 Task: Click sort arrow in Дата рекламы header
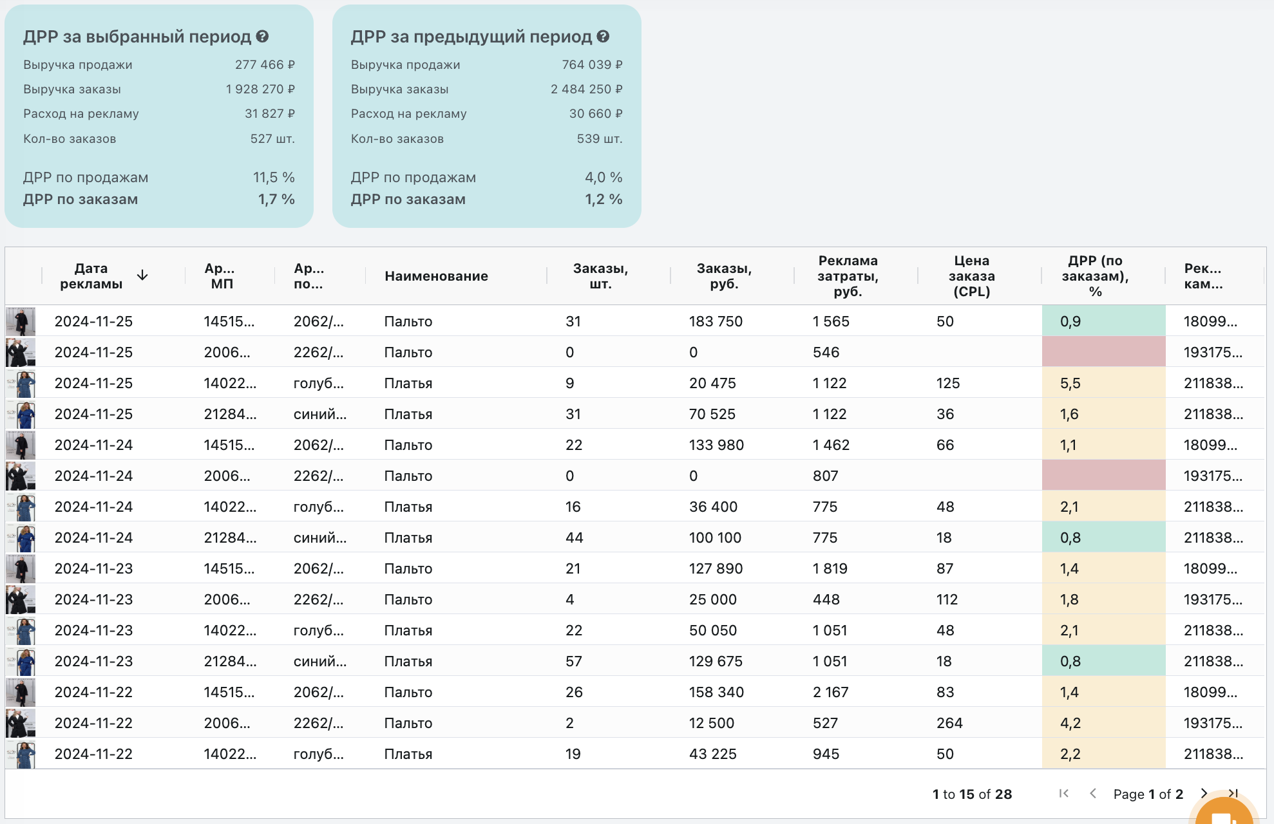click(142, 276)
